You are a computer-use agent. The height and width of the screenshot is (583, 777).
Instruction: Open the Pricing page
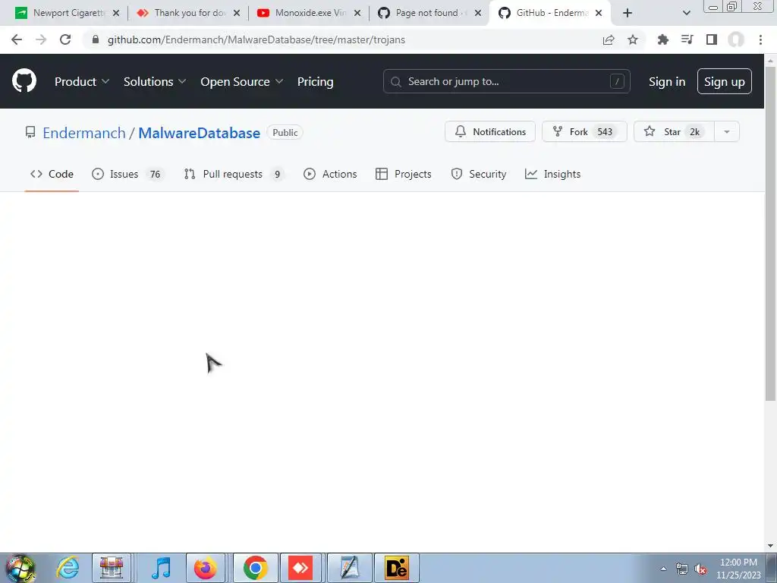(x=315, y=81)
